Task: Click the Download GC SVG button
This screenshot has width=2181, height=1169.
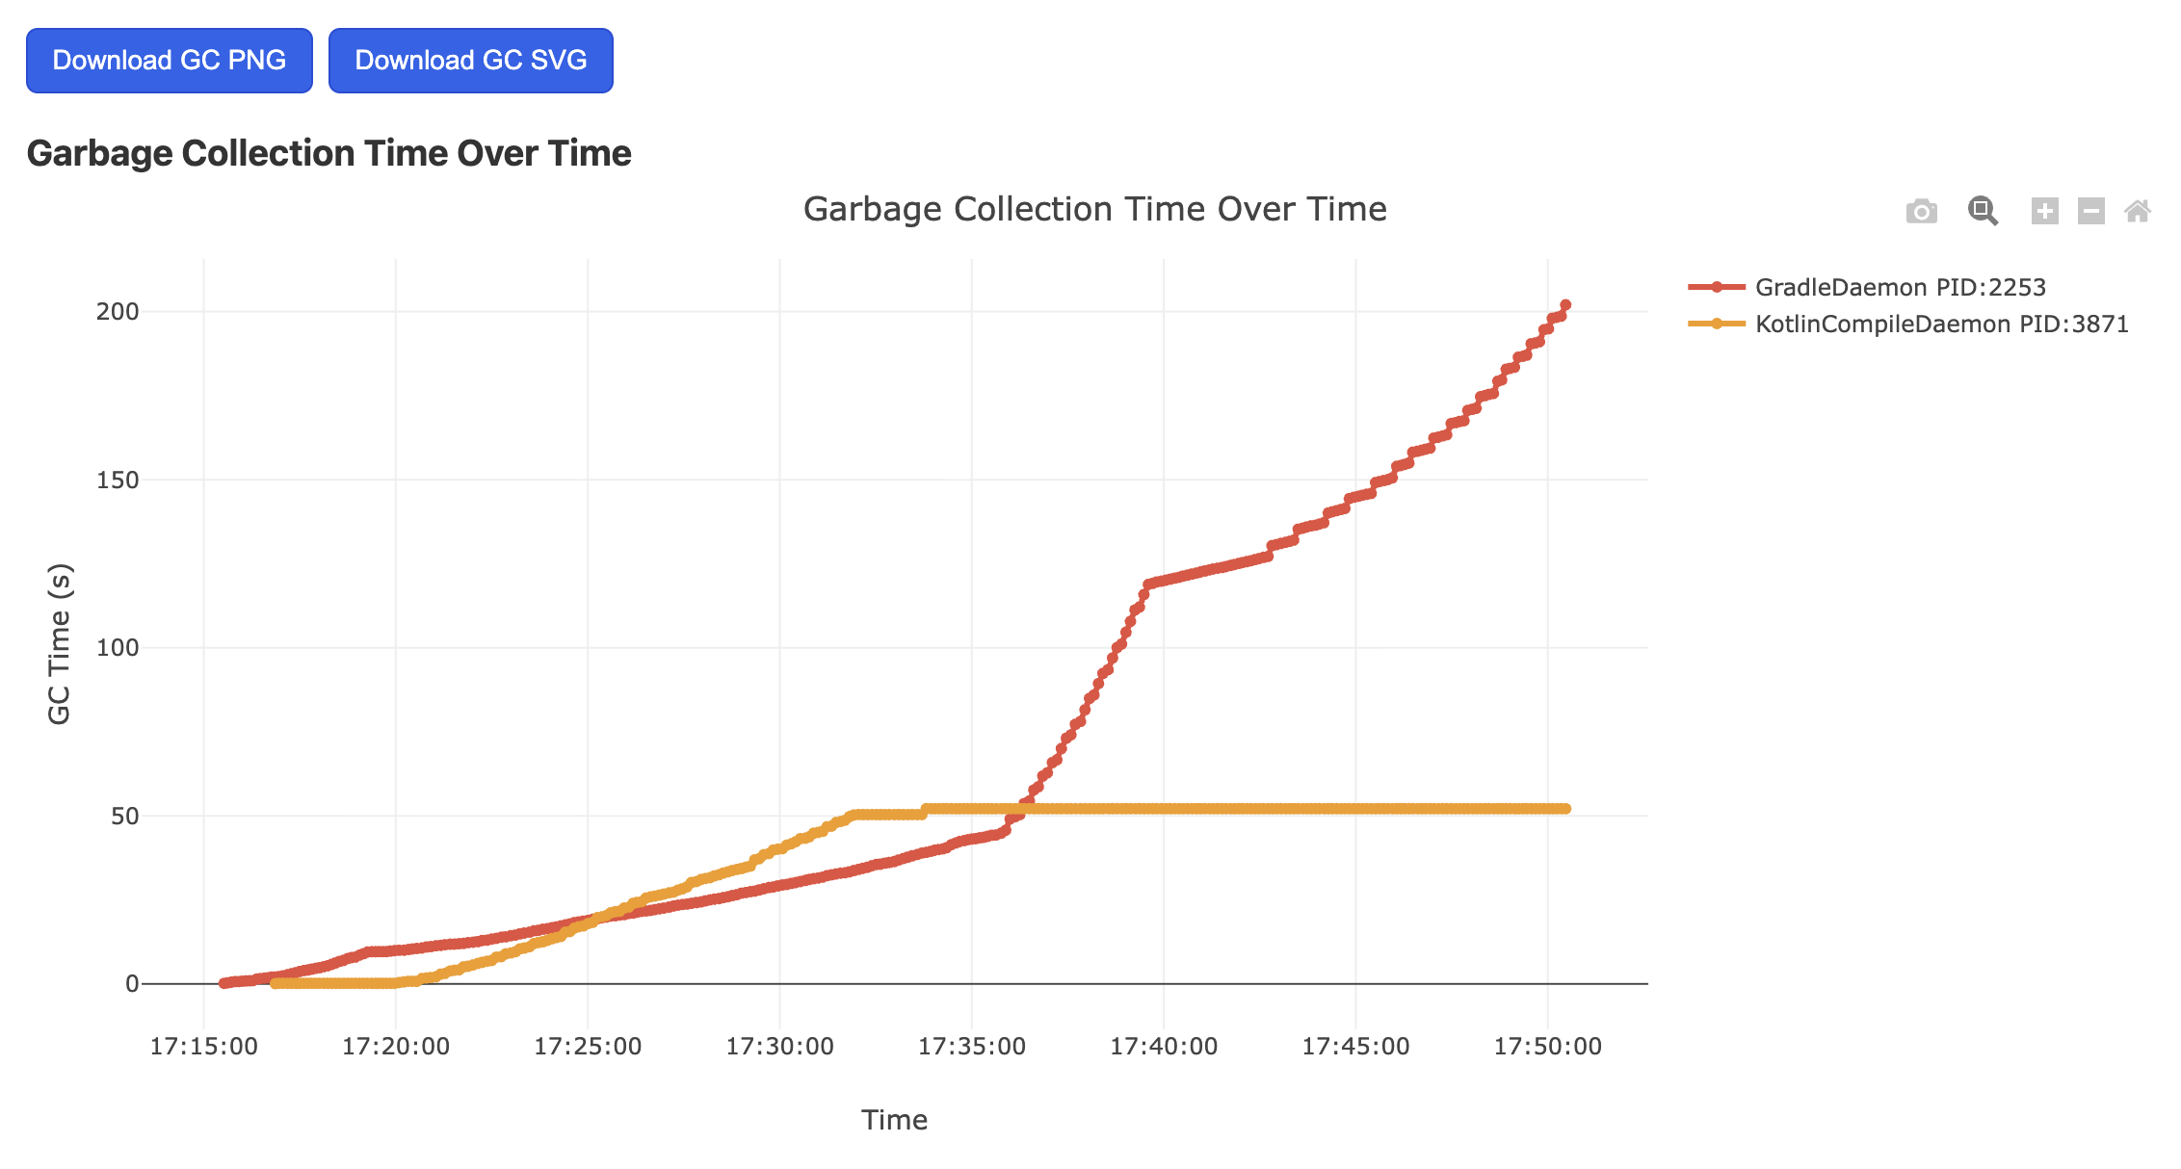Action: click(470, 60)
